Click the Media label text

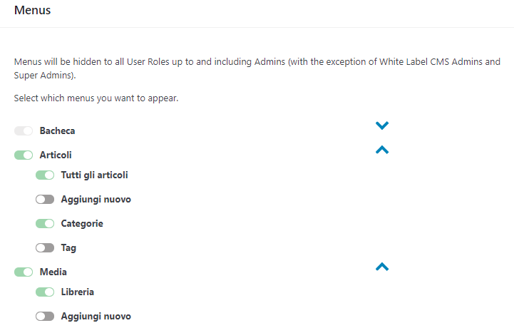pyautogui.click(x=53, y=272)
